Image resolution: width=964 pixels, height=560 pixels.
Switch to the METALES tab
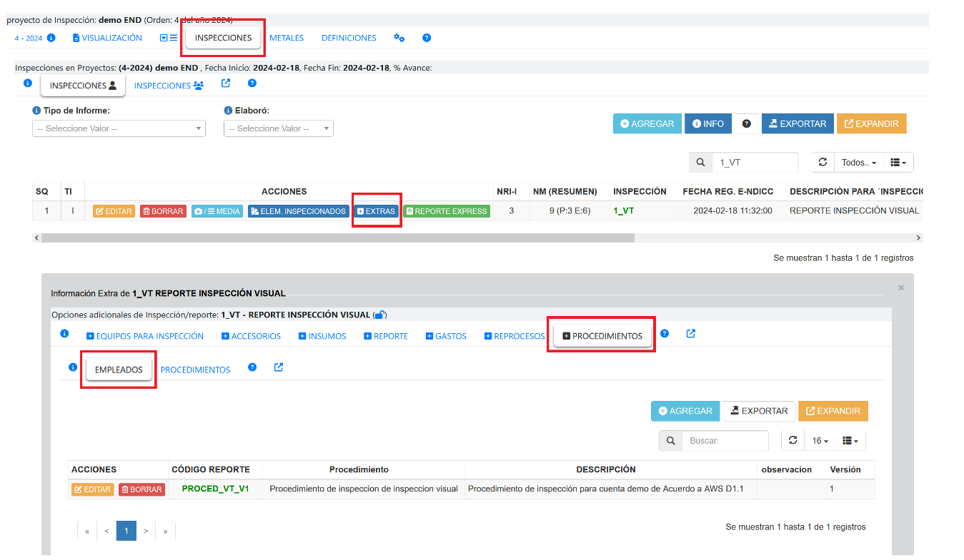coord(287,38)
